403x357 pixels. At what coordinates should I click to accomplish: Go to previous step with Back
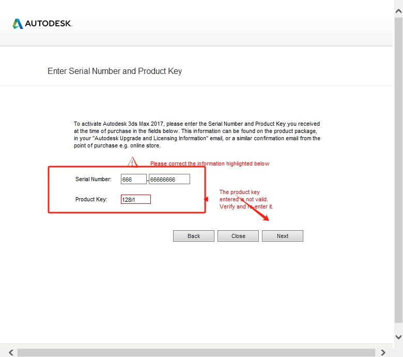click(x=194, y=236)
